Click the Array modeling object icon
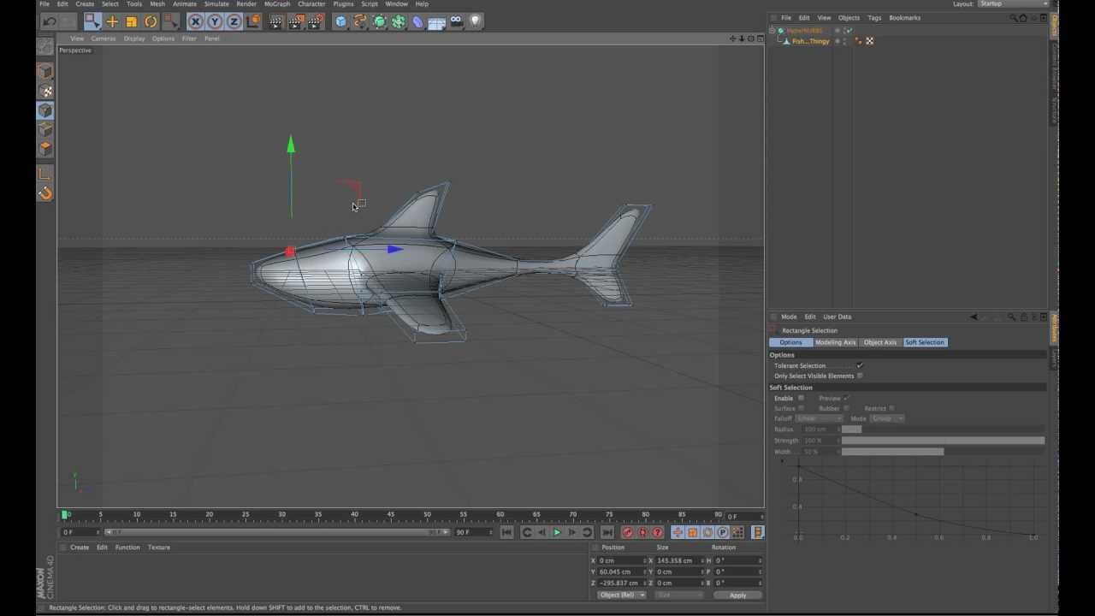Viewport: 1095px width, 616px height. (x=399, y=21)
